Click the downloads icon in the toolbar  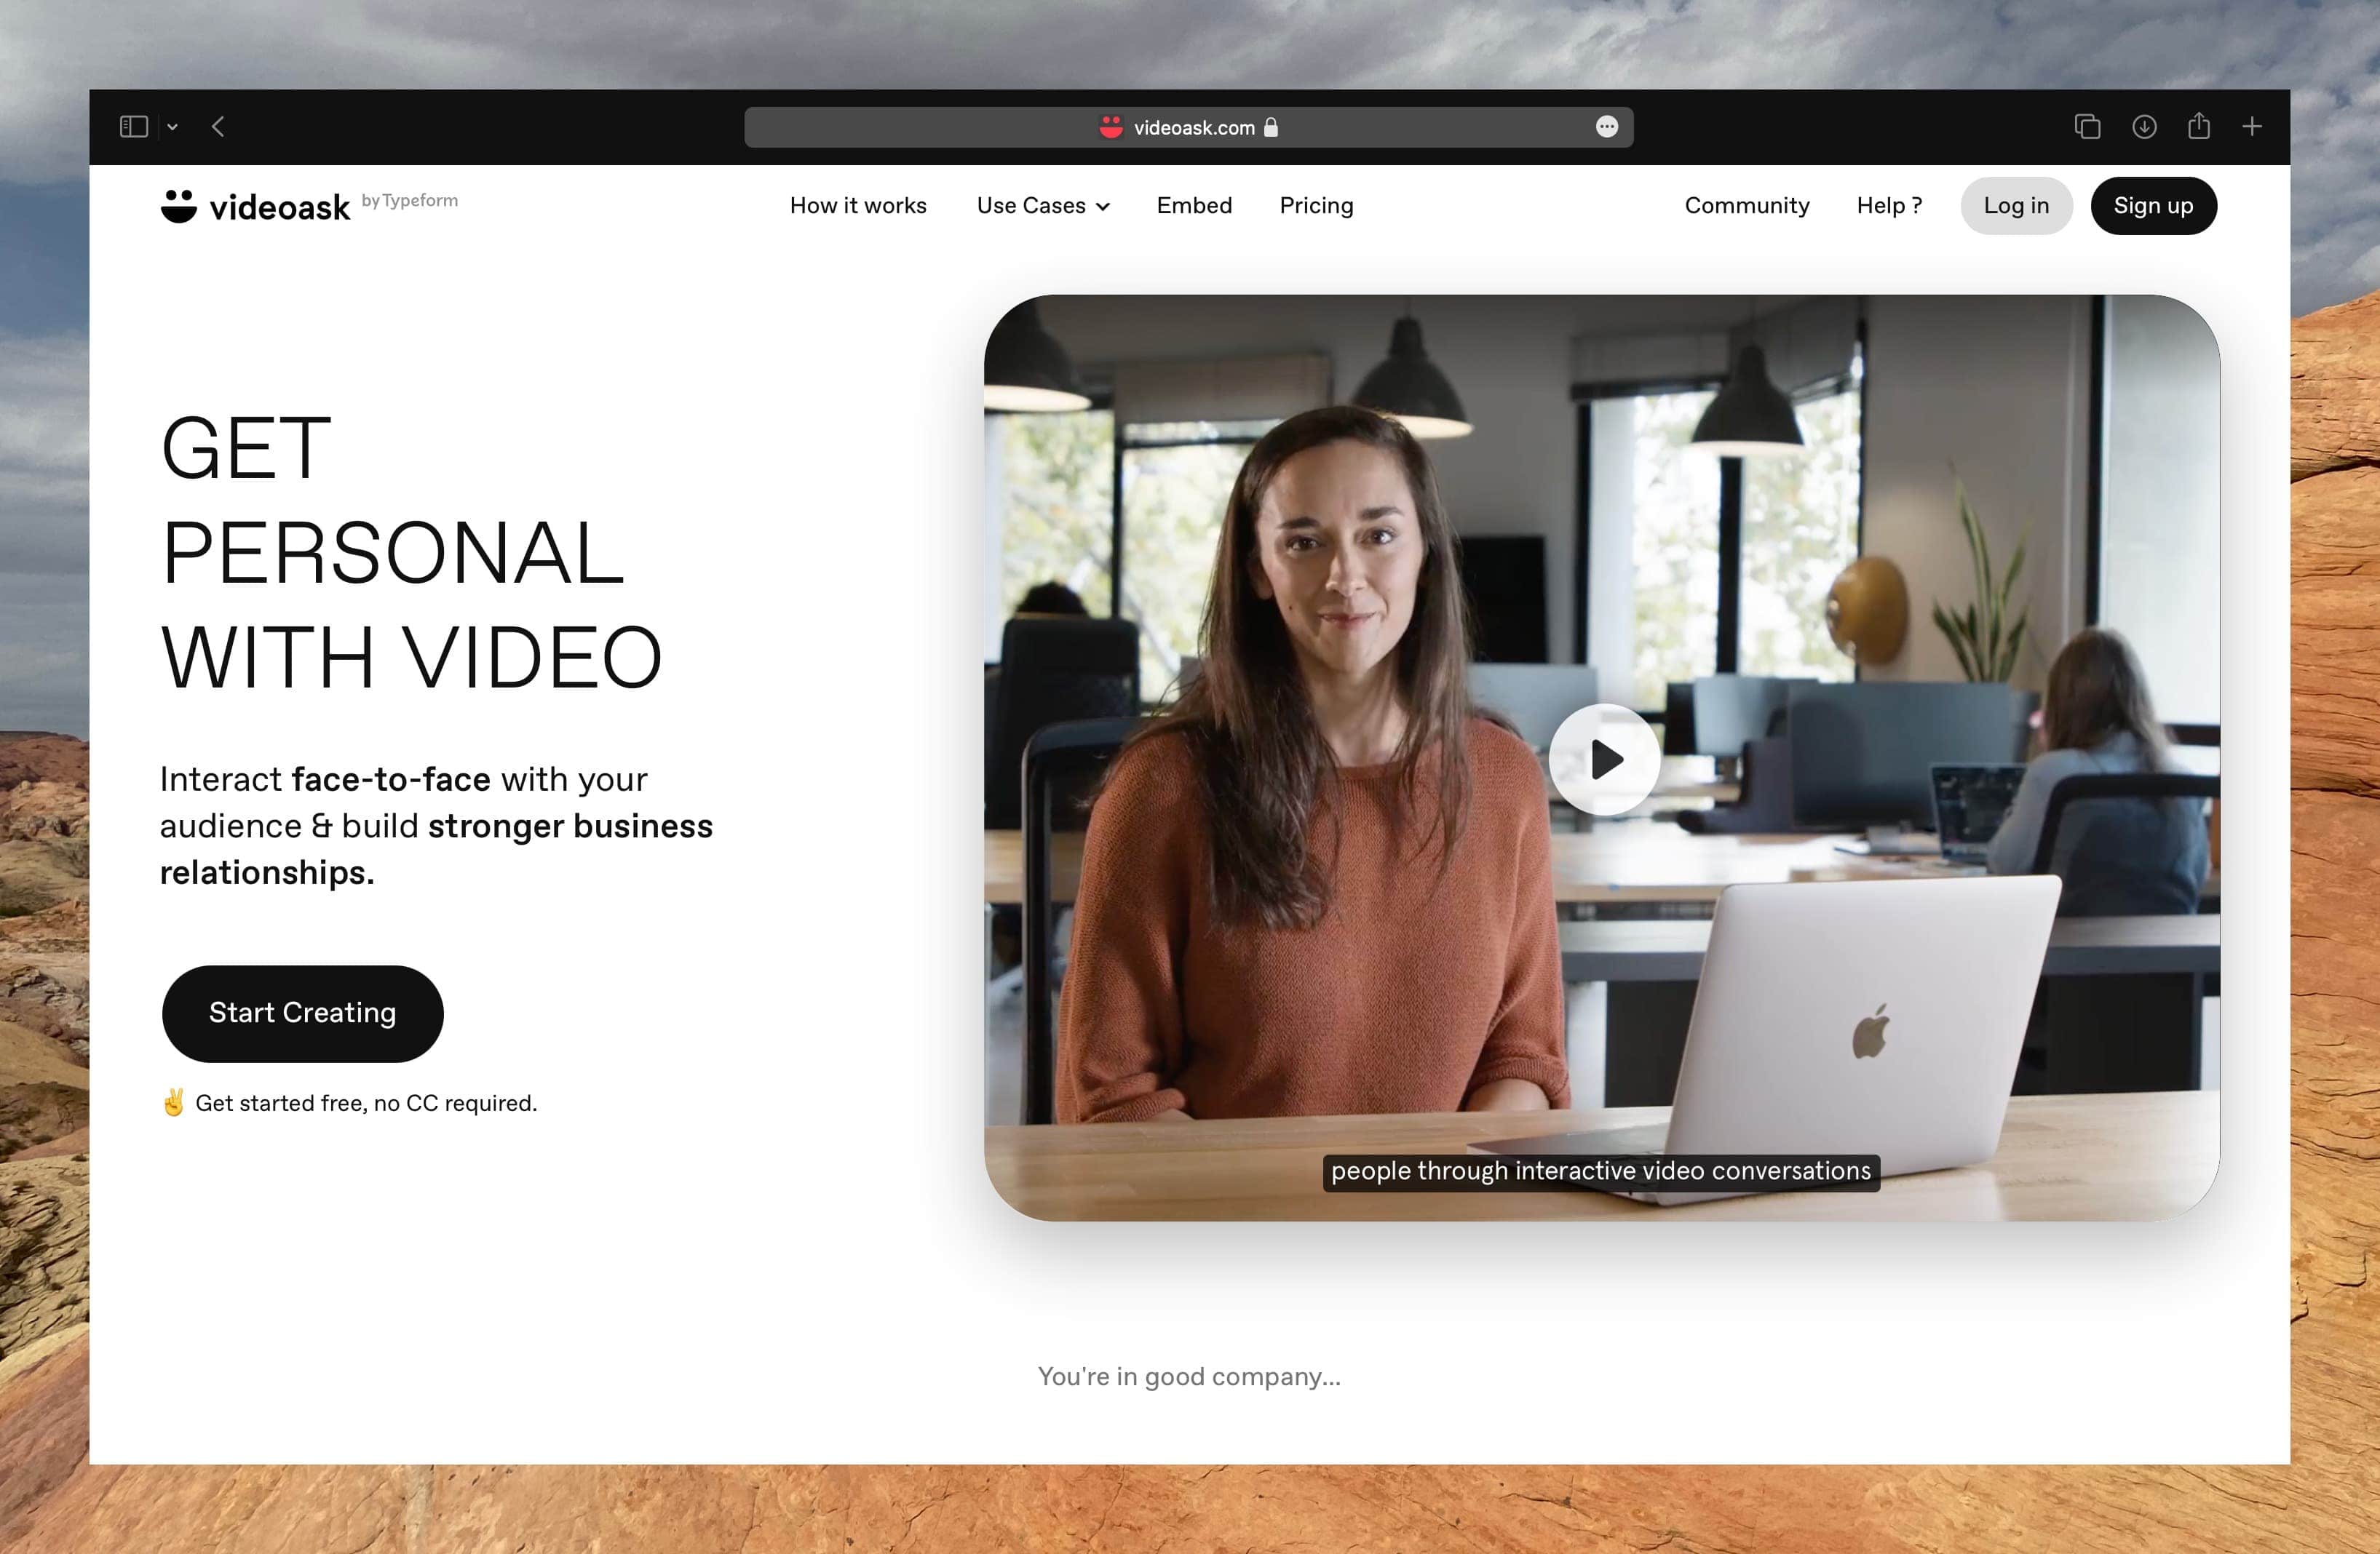tap(2145, 127)
